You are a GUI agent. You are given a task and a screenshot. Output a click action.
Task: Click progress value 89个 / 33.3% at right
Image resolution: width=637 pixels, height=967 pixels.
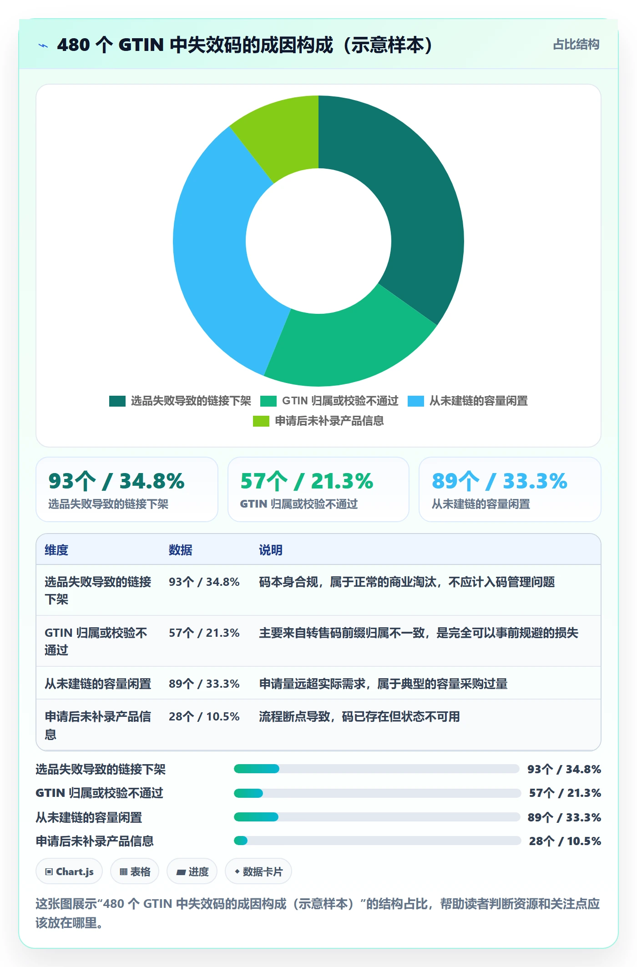click(564, 817)
